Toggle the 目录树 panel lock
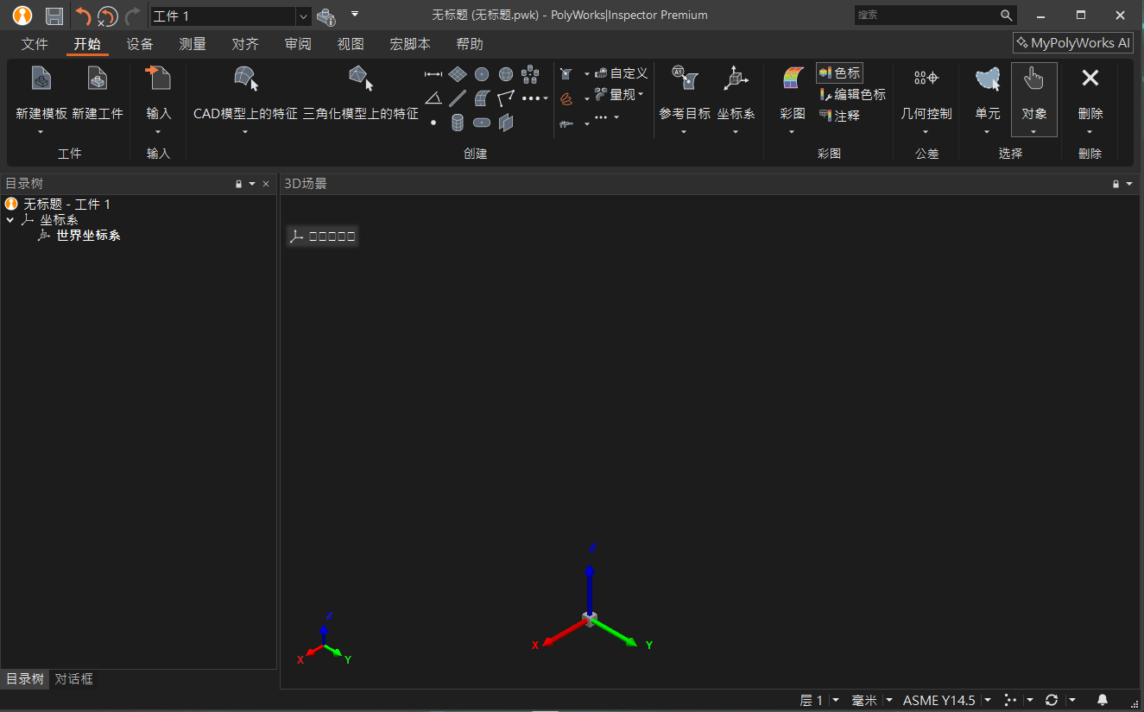 (239, 184)
